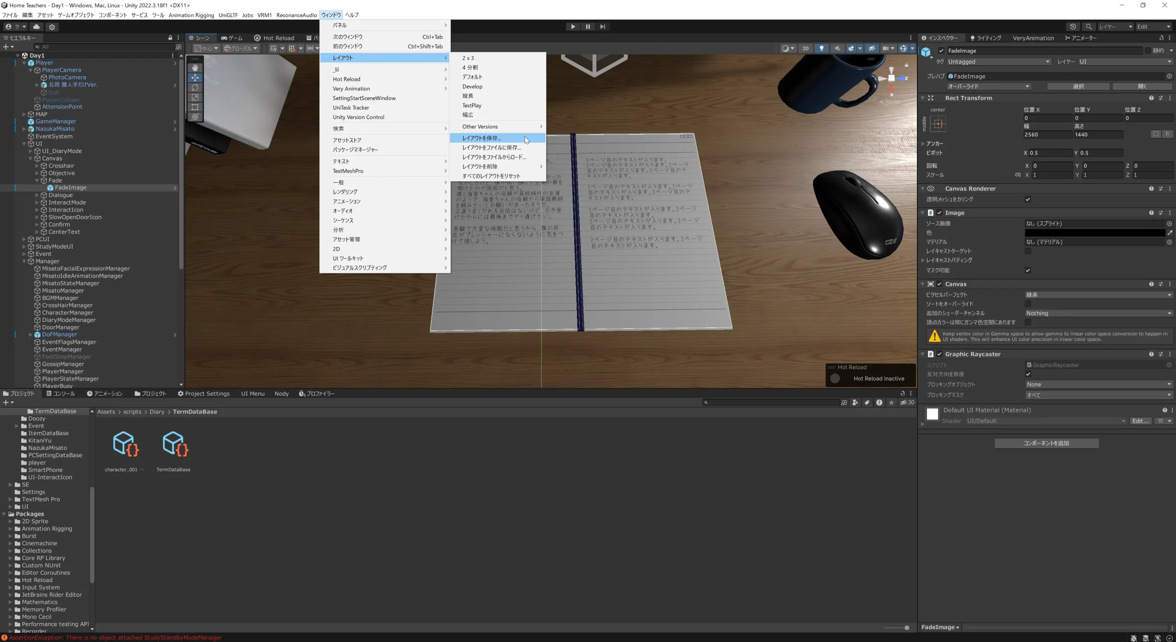Choose レイアウトをファイルに保存... from the layout submenu

[492, 148]
